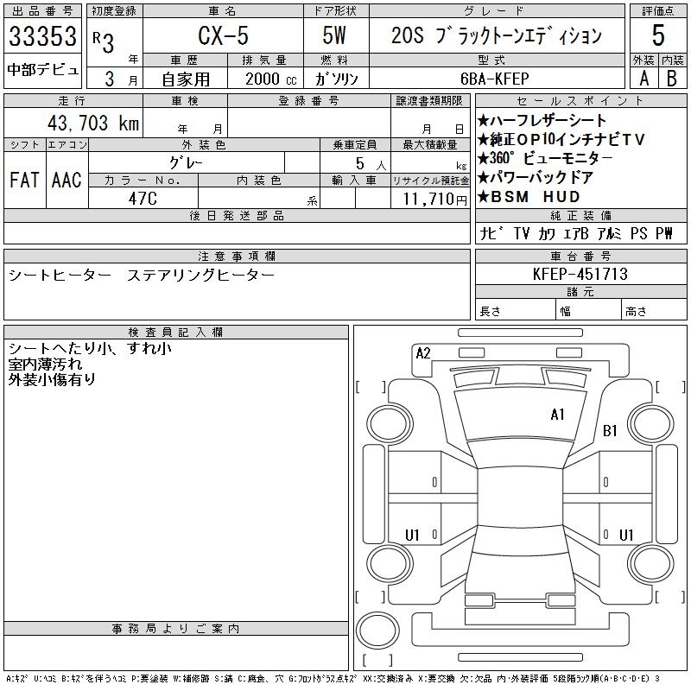Image resolution: width=691 pixels, height=691 pixels.
Task: Select the model code 6BA-KFEP
Action: tap(494, 79)
